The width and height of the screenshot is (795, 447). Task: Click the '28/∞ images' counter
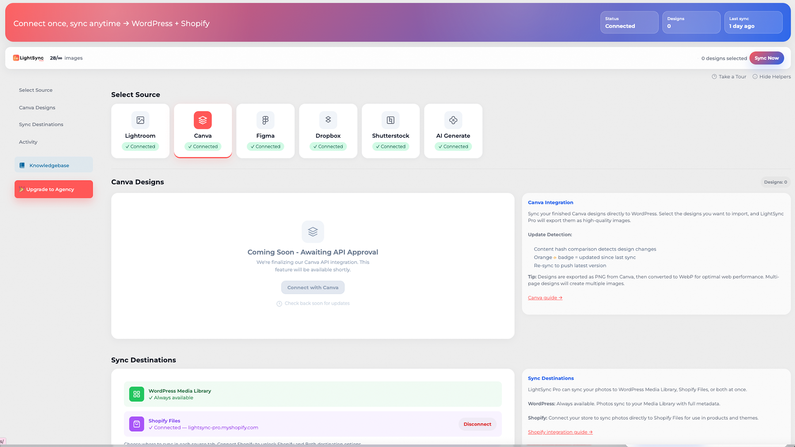(66, 58)
